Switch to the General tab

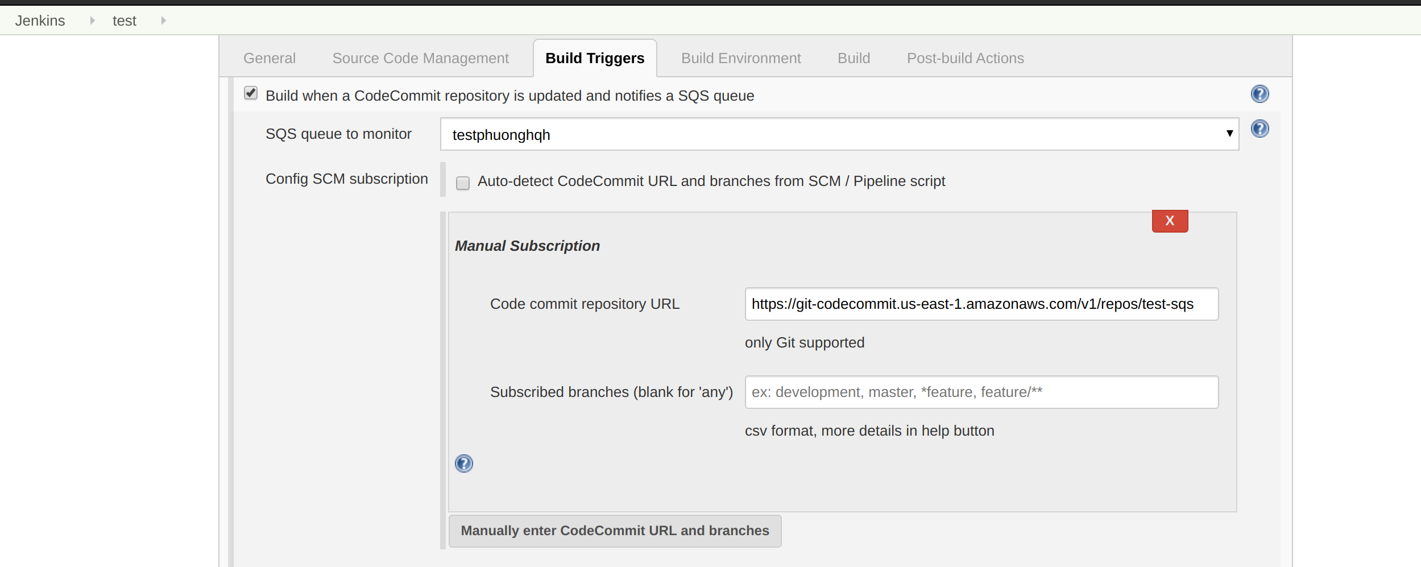[270, 58]
